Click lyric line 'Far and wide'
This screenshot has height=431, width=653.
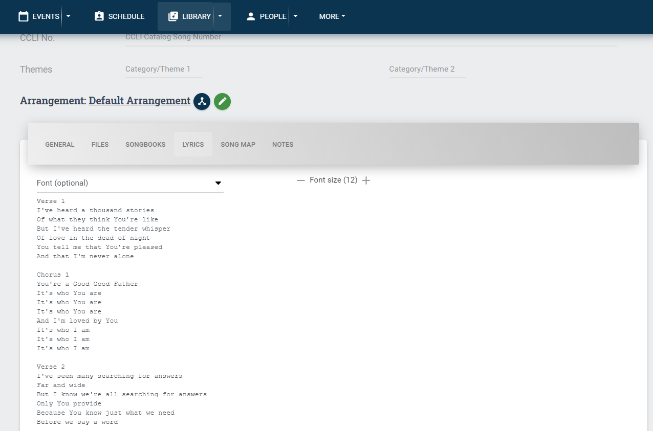click(61, 385)
